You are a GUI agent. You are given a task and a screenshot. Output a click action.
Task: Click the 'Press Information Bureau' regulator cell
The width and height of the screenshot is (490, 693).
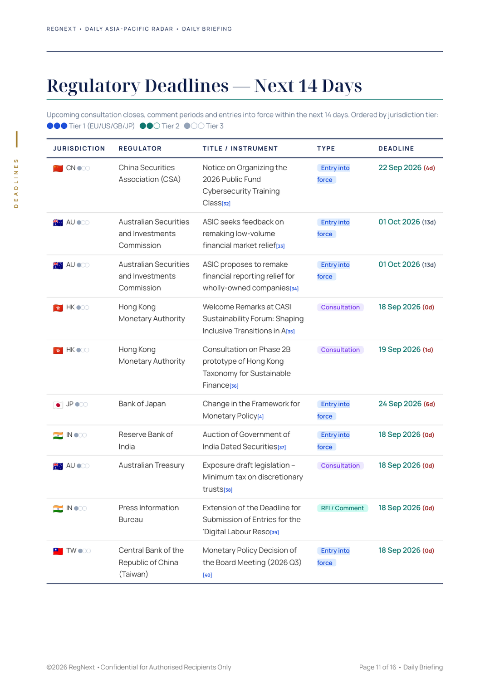149,514
